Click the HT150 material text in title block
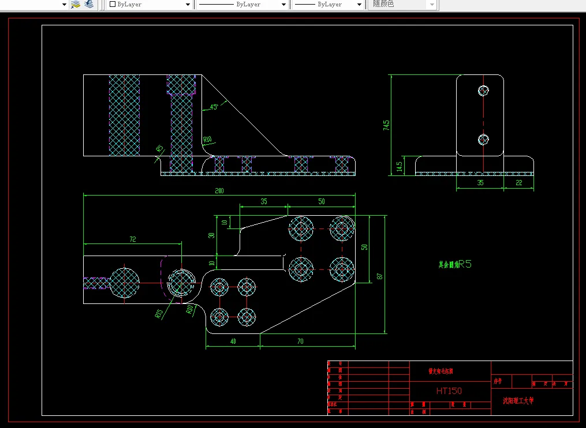Screen dimensions: 586x428 [449, 391]
